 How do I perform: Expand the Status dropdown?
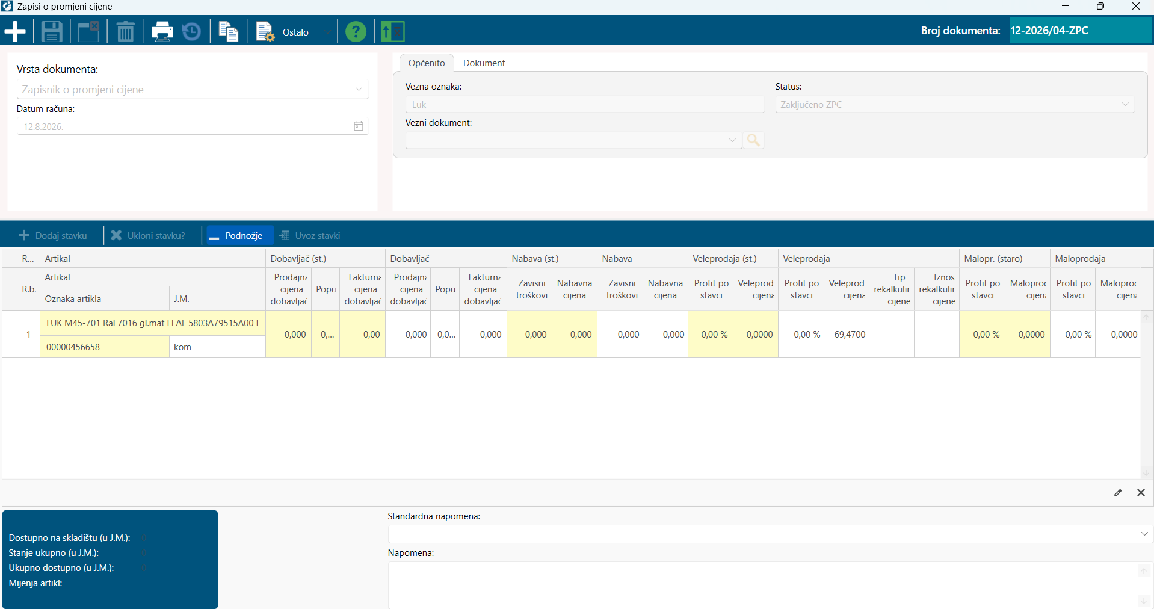[x=1125, y=104]
